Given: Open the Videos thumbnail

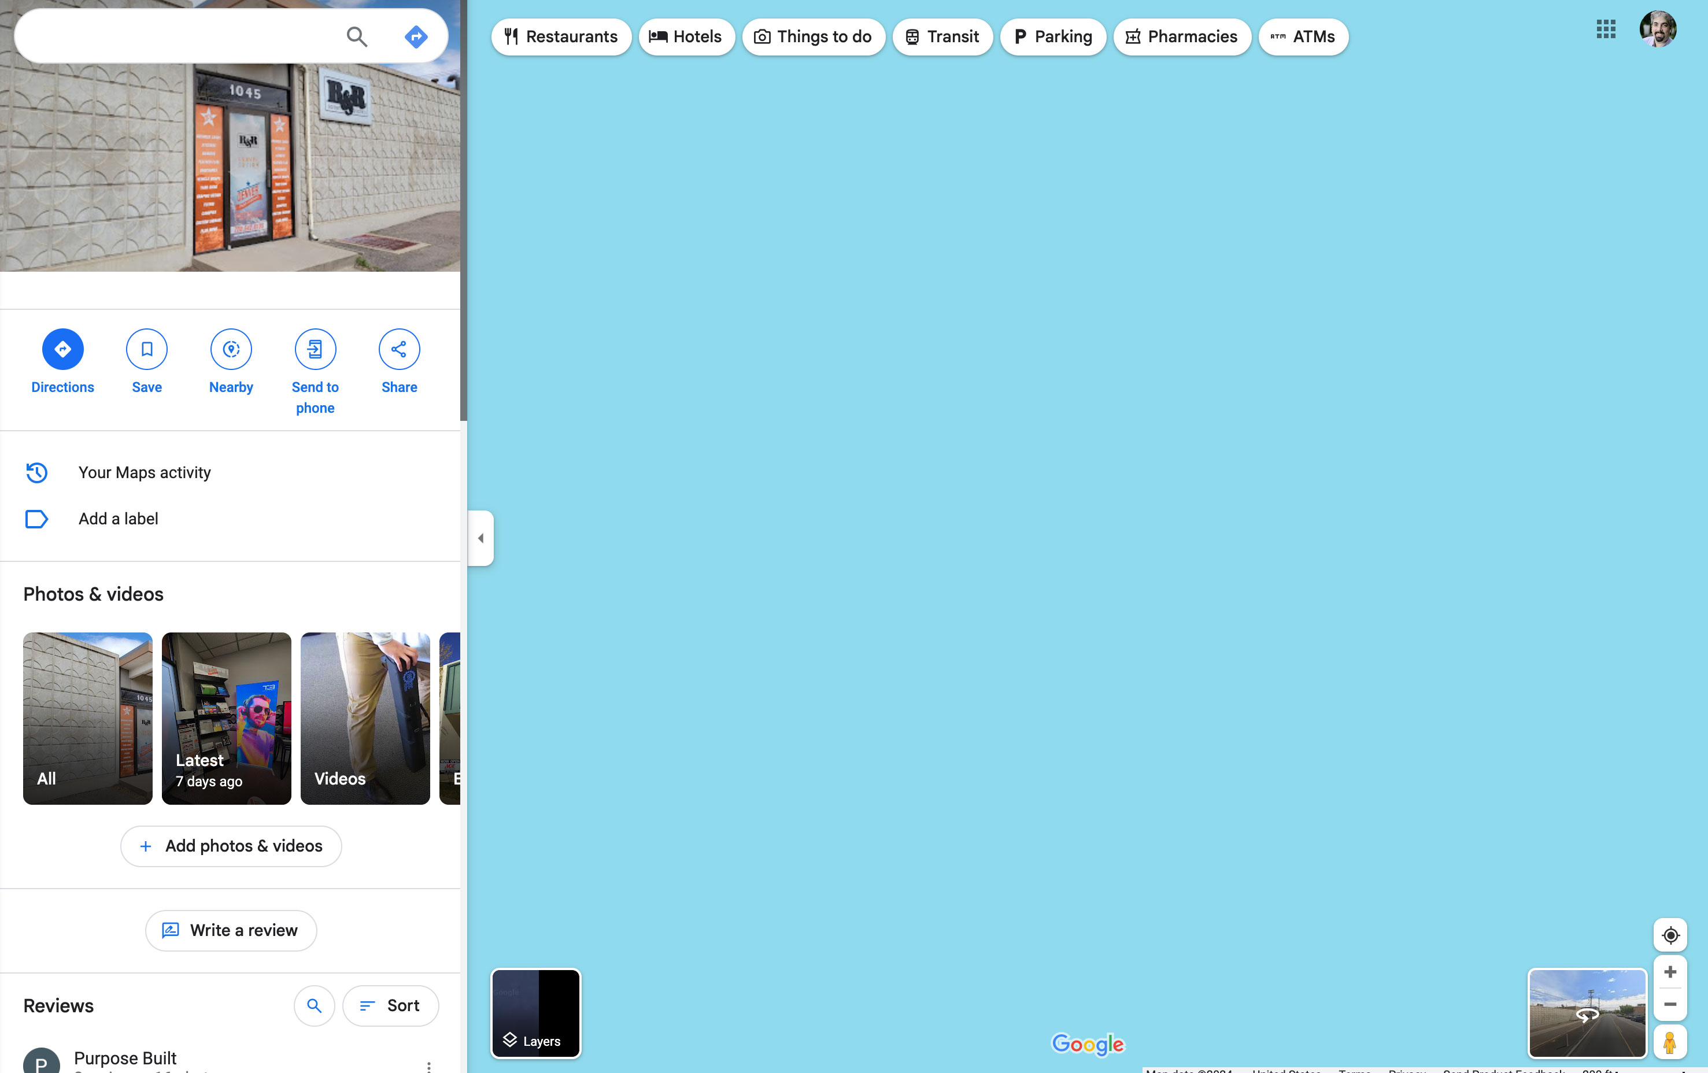Looking at the screenshot, I should (365, 719).
